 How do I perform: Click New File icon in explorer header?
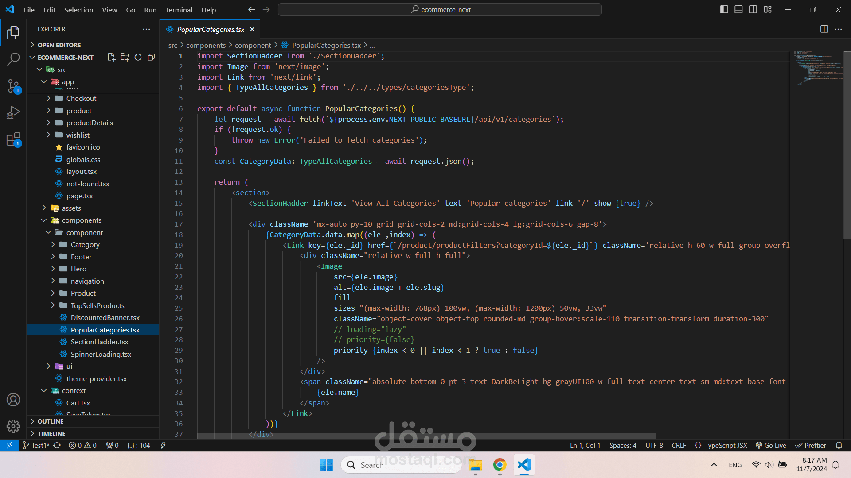[x=111, y=57]
